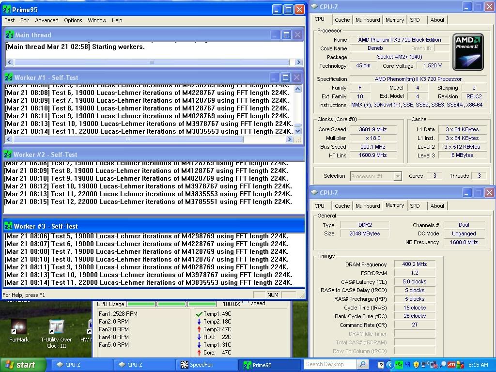The width and height of the screenshot is (496, 372).
Task: Click the Test 12 log line in Worker #2
Action: coord(148,202)
